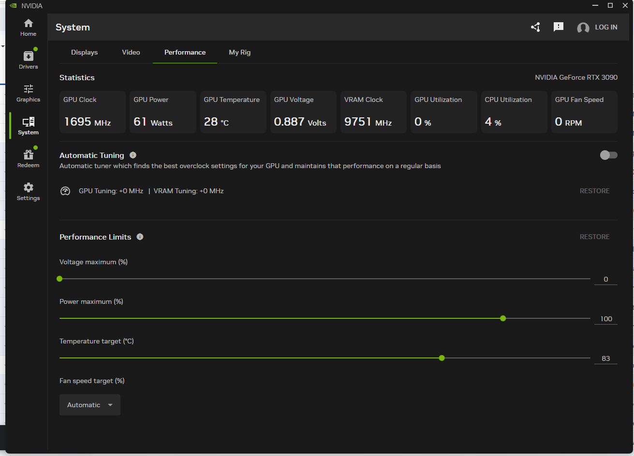Viewport: 634px width, 456px height.
Task: Click the Fan speed target (%) label
Action: point(92,381)
